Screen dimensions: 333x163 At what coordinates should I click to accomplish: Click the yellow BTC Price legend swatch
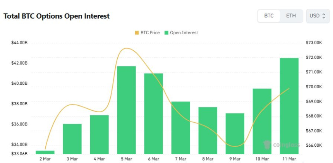[x=136, y=33]
